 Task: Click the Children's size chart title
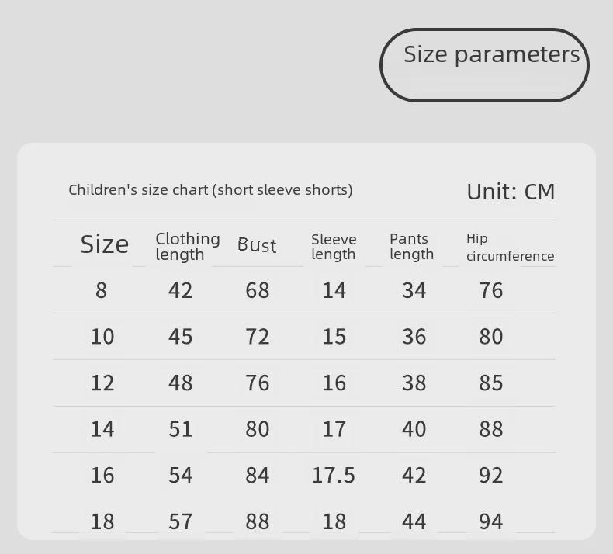pos(210,189)
